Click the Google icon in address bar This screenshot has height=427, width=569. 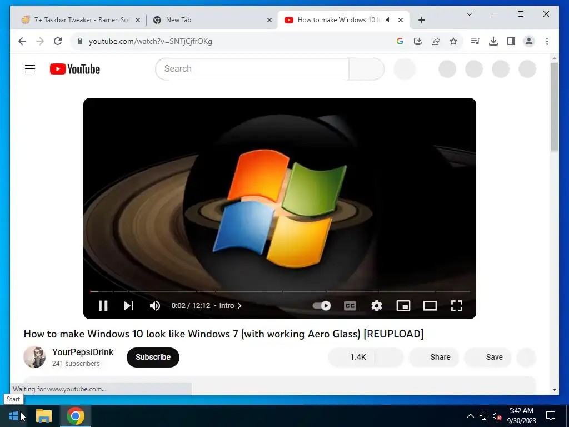point(400,41)
